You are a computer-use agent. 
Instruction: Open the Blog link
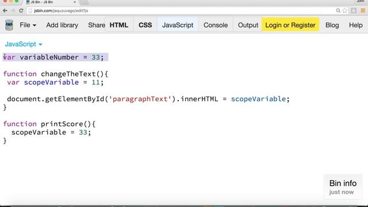click(x=332, y=25)
